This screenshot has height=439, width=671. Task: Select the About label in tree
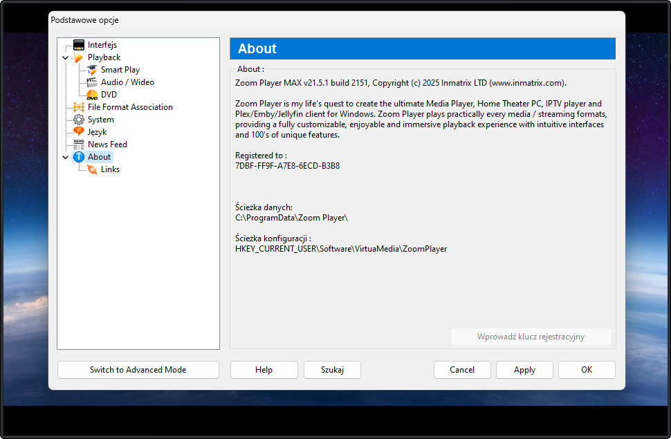(100, 157)
